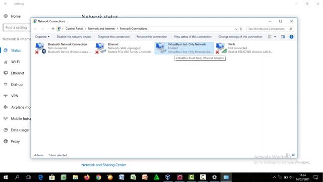Select Wi-Fi in Settings sidebar
323x182 pixels.
(x=16, y=62)
